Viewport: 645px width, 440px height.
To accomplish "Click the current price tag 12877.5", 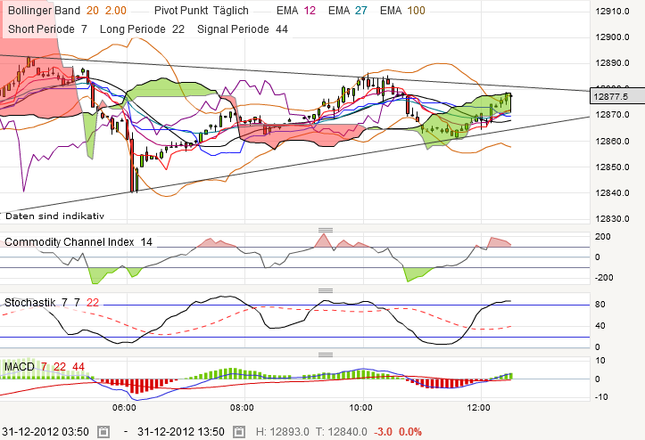I will [x=617, y=96].
